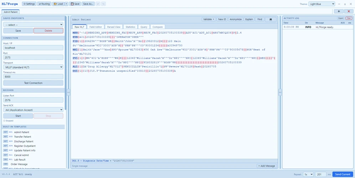Click the Explain button
The width and height of the screenshot is (355, 178).
[249, 20]
